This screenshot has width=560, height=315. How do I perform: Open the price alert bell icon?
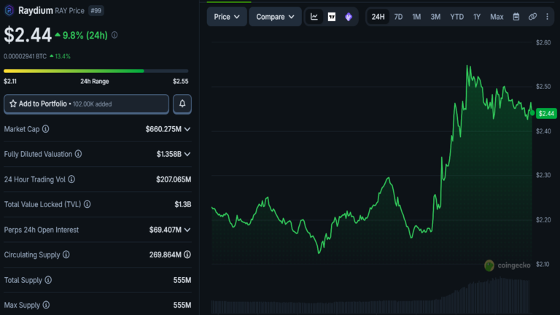click(182, 104)
